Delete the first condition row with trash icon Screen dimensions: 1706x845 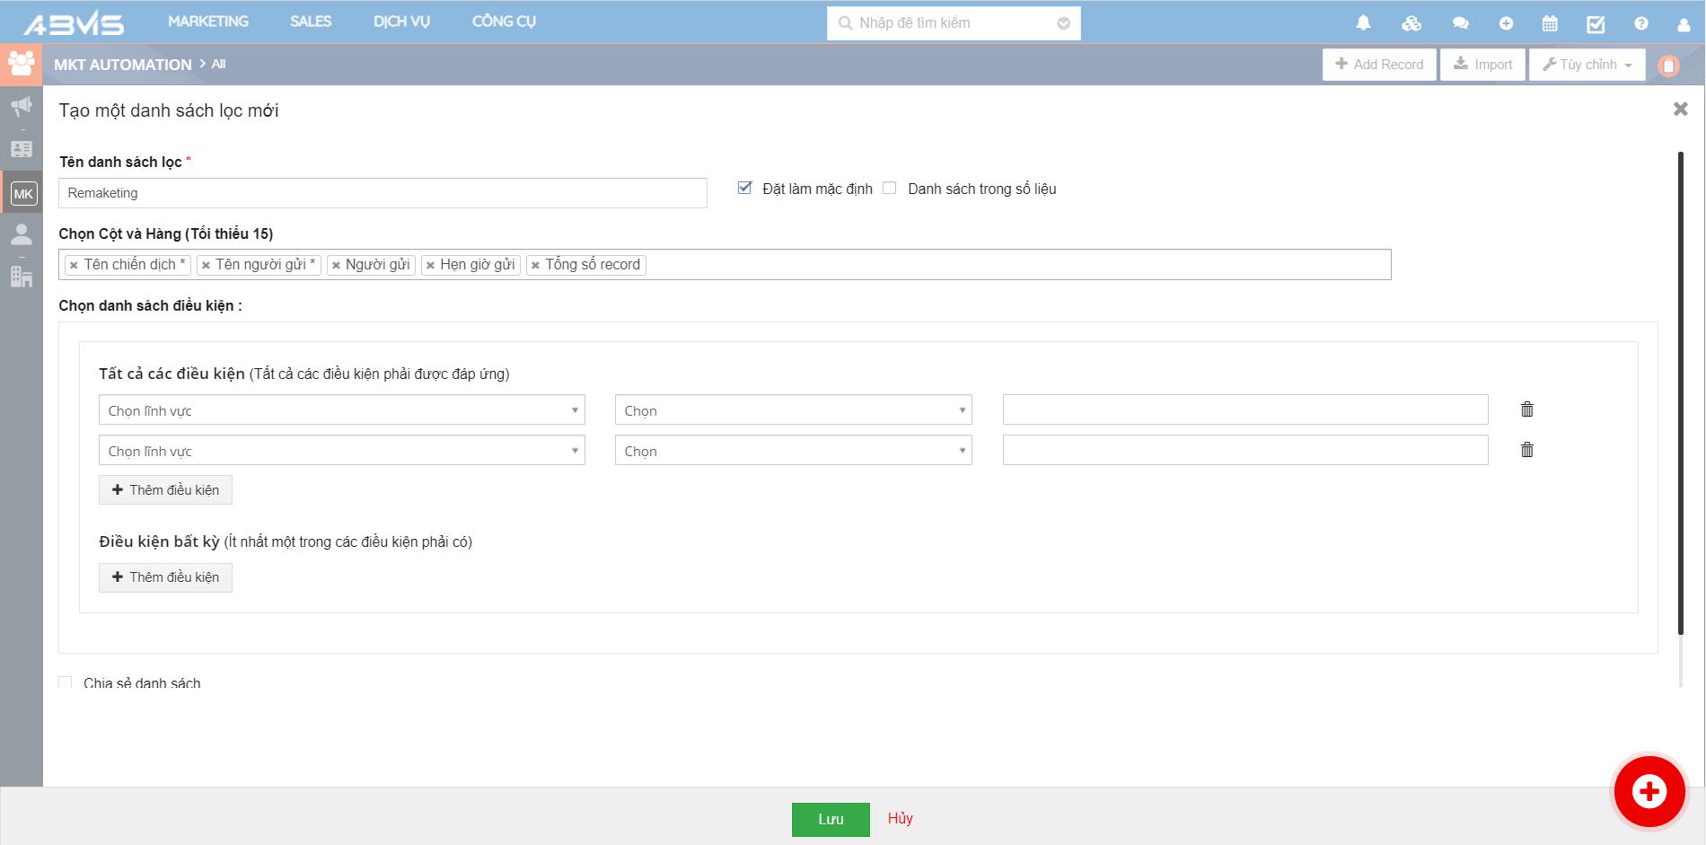click(x=1526, y=409)
